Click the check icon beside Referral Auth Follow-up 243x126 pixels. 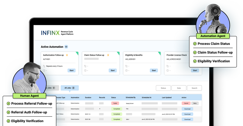pos(9,112)
